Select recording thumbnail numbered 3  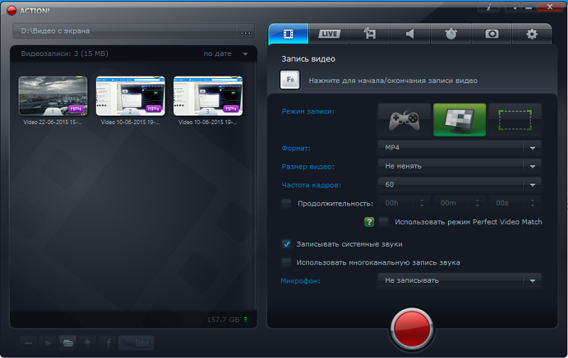pos(208,96)
